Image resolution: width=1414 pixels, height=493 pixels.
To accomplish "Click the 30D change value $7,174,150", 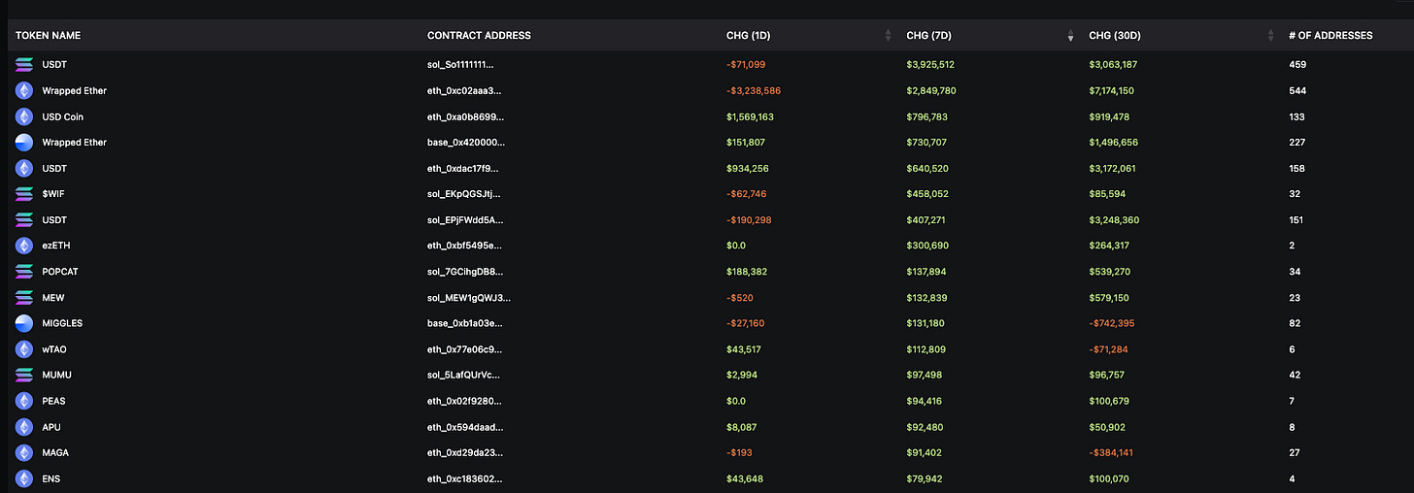I will pos(1112,90).
